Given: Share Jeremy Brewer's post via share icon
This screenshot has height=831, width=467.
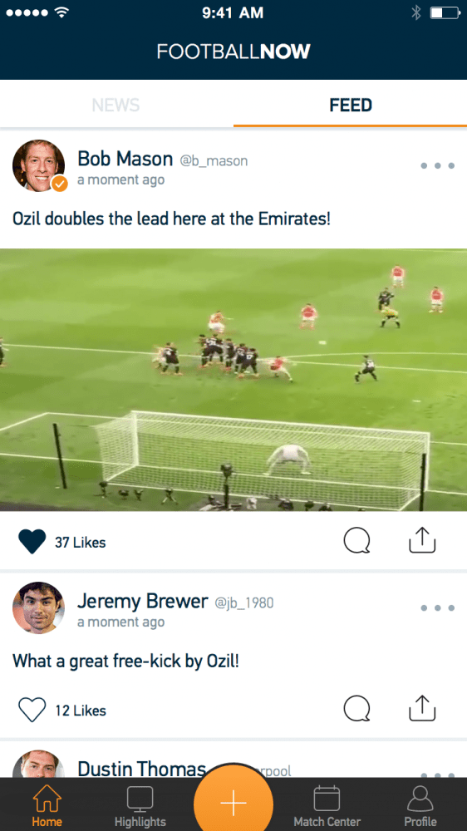Looking at the screenshot, I should coord(422,708).
